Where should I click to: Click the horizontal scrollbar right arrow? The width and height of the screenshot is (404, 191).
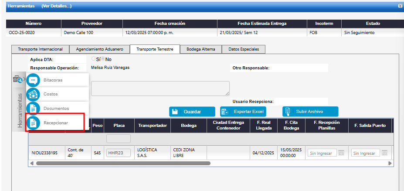(390, 163)
